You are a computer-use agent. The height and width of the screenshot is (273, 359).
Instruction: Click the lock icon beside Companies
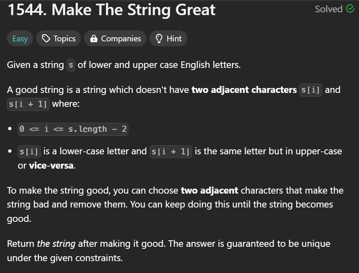pos(94,38)
